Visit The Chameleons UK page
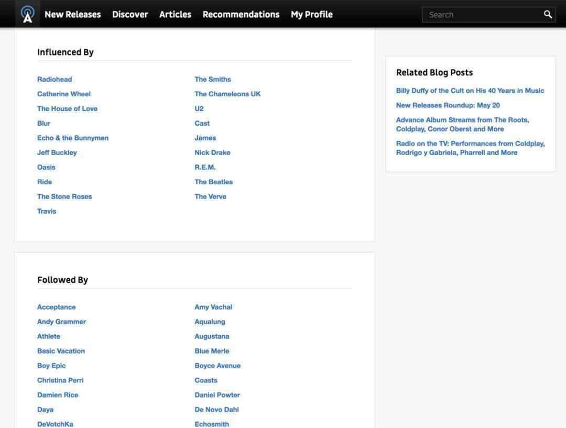 pos(227,94)
